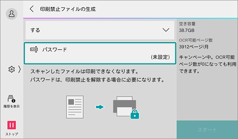Screen dimensions: 238x139
Task: Click the (未設定) status text
Action: tap(160, 57)
